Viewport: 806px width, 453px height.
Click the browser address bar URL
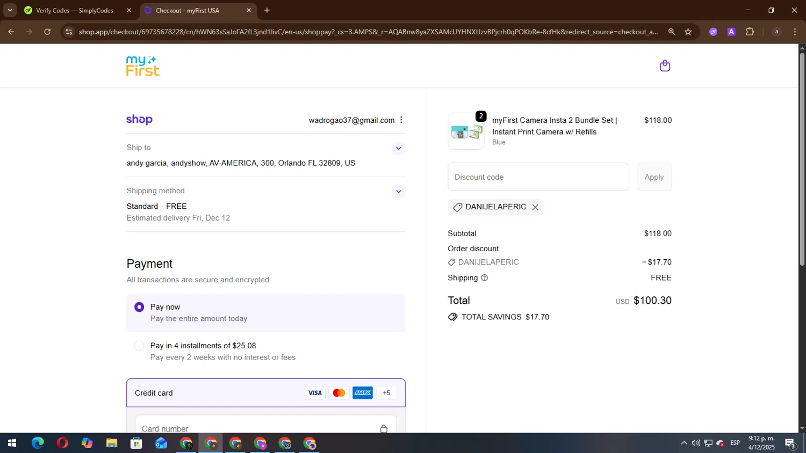pyautogui.click(x=368, y=32)
